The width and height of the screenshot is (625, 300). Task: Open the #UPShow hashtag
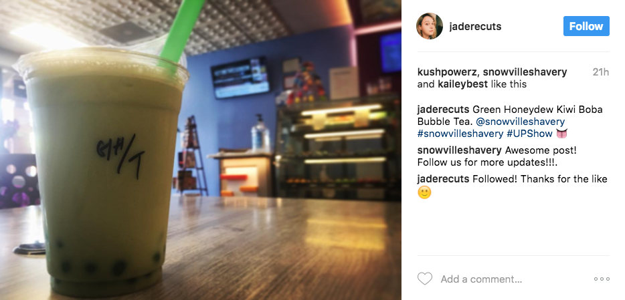click(529, 134)
